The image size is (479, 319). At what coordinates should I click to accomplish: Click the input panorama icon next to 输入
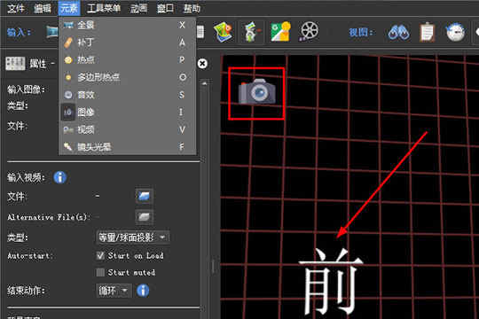pos(52,32)
